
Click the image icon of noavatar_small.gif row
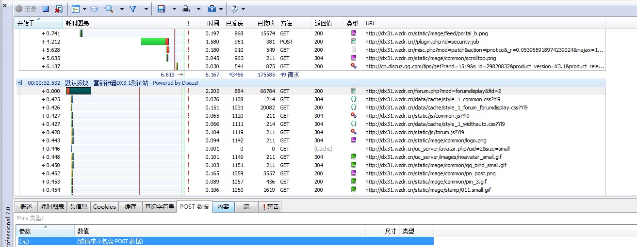354,157
